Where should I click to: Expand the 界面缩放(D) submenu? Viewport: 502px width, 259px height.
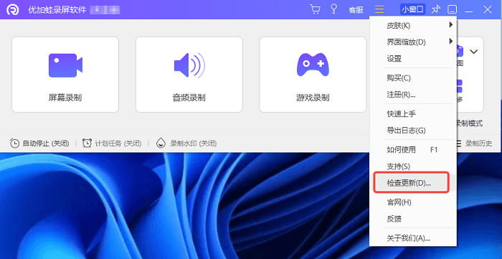tap(413, 42)
